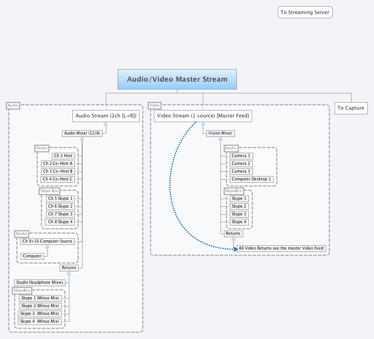Click the Audio boundary label
The width and height of the screenshot is (374, 339).
click(13, 105)
